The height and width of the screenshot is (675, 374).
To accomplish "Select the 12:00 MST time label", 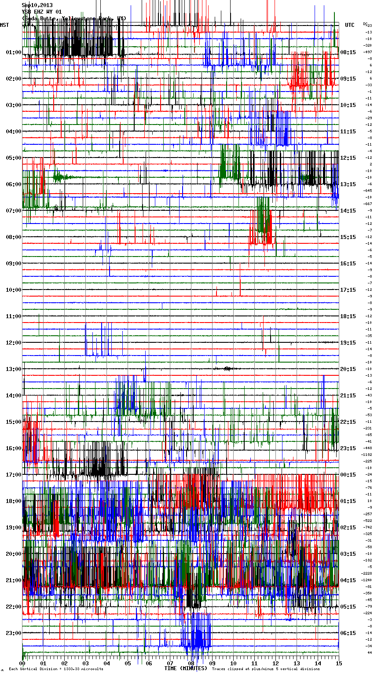I will 14,343.
